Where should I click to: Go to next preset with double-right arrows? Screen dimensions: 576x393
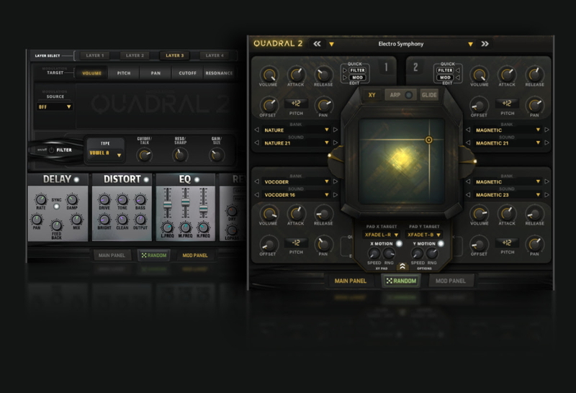point(485,44)
